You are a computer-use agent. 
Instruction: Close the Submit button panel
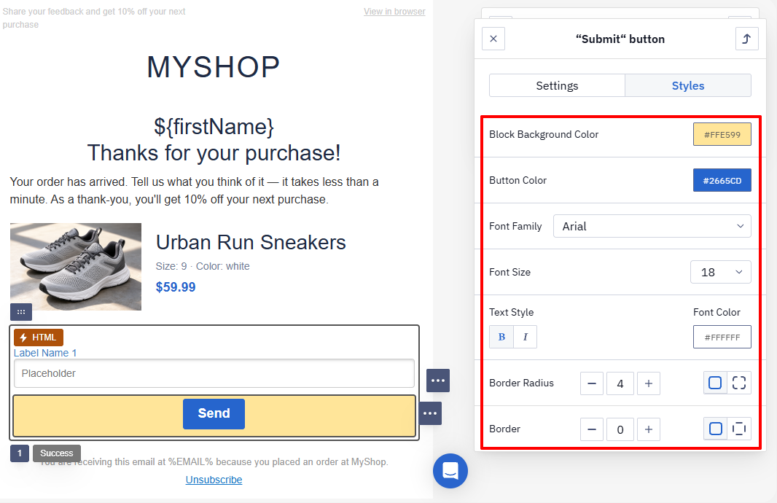click(x=493, y=39)
